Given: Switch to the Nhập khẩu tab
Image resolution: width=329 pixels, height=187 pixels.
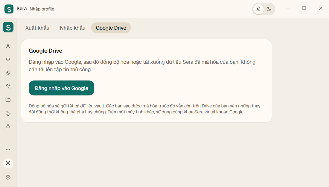Looking at the screenshot, I should (x=73, y=28).
